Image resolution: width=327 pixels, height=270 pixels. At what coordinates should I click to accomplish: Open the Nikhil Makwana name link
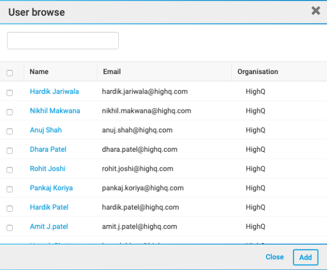[55, 111]
